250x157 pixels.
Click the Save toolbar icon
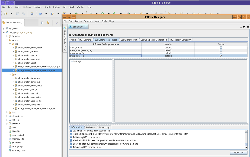(x=18, y=14)
